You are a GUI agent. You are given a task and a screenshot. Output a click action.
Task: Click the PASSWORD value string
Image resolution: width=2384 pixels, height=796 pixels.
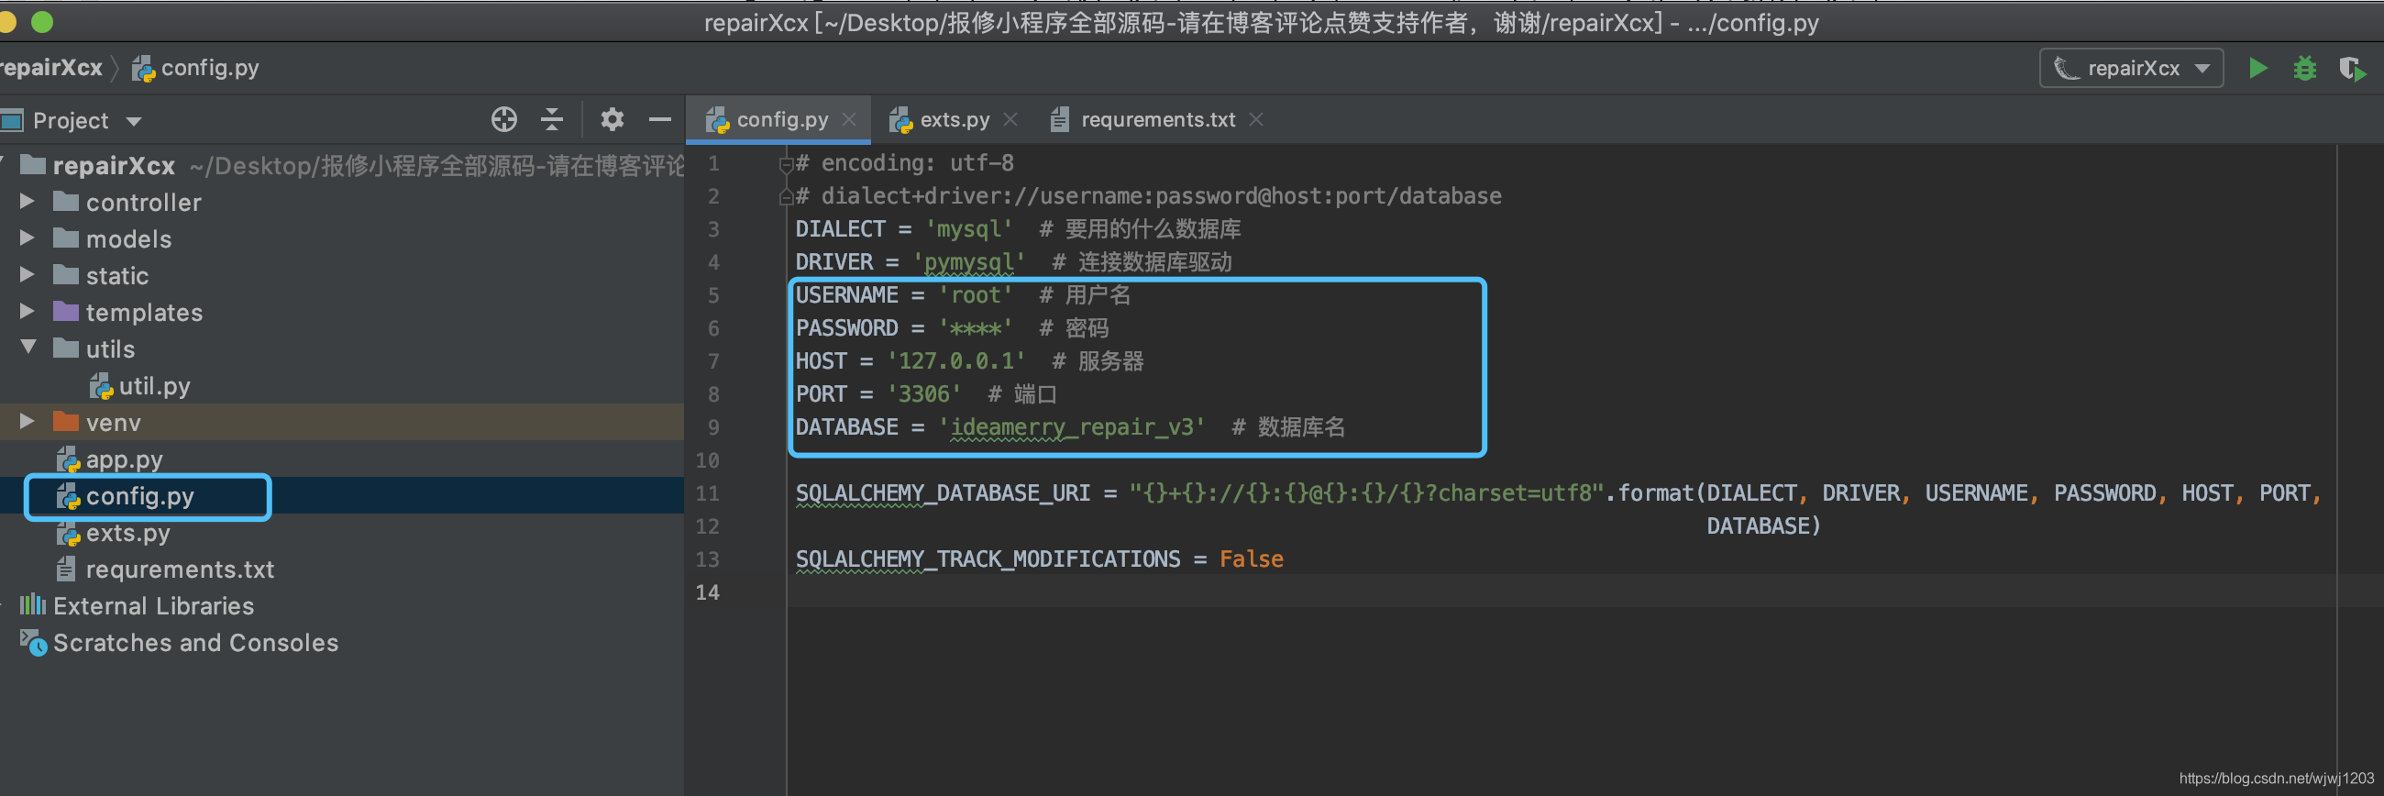point(976,328)
